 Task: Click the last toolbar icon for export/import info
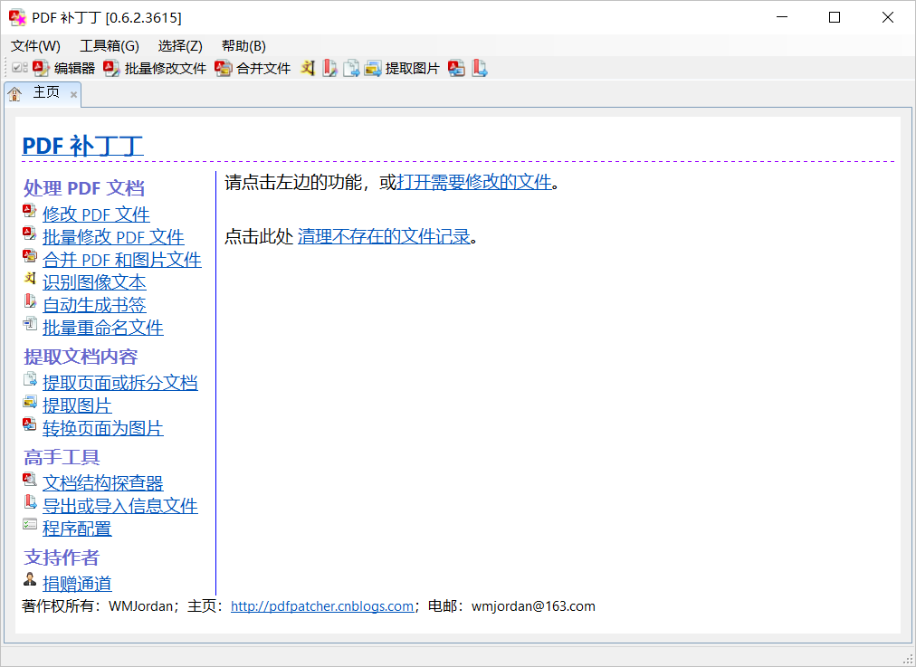[479, 68]
